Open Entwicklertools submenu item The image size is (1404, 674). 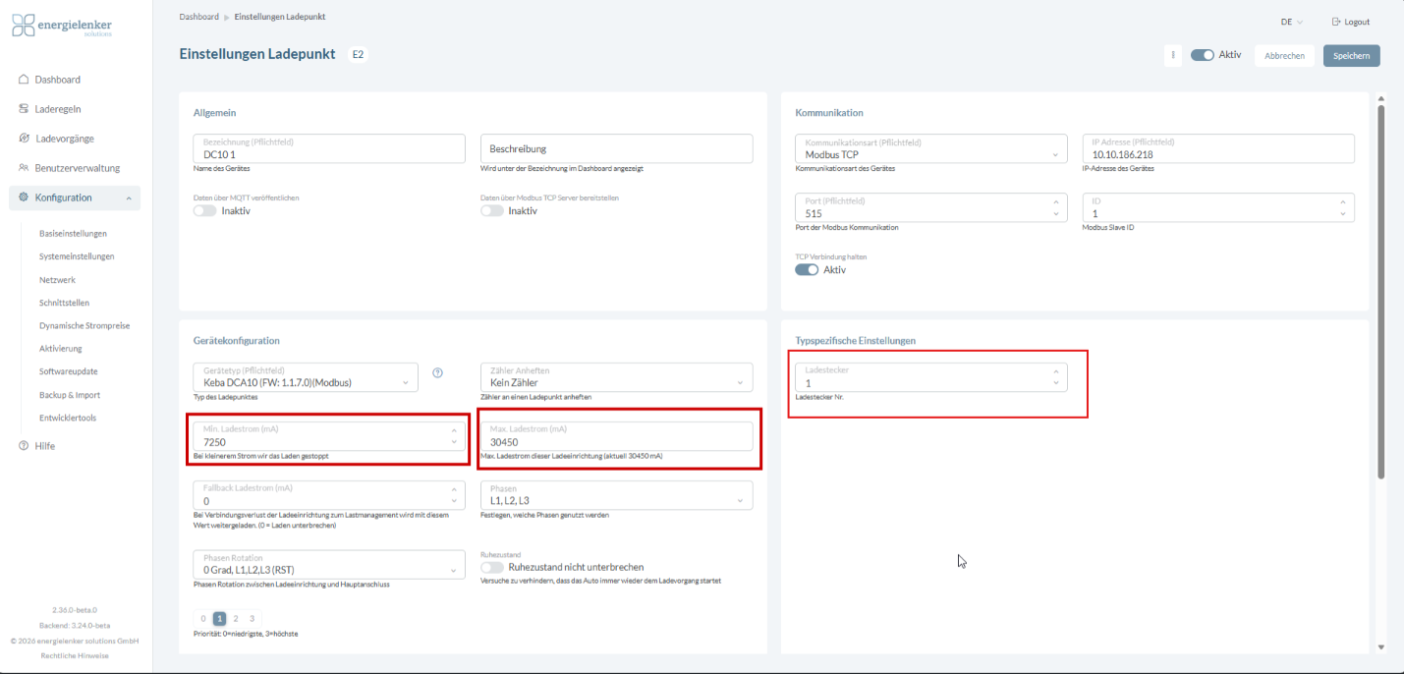[x=68, y=418]
